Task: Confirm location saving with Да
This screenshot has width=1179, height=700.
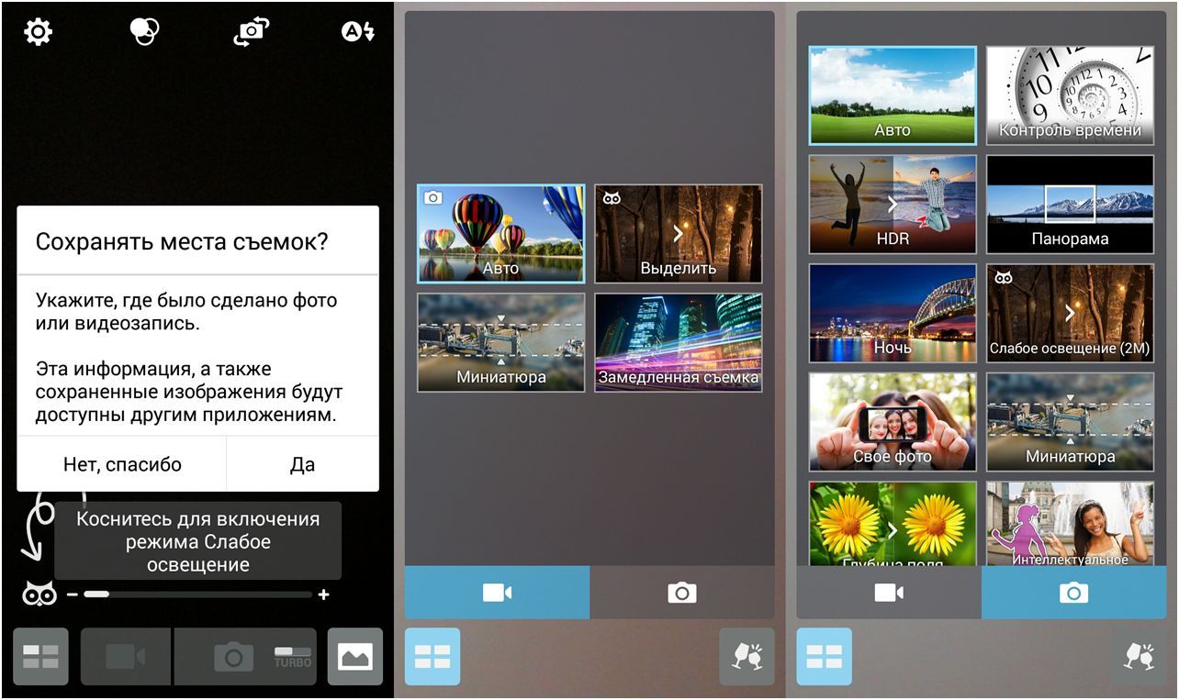Action: coord(302,464)
